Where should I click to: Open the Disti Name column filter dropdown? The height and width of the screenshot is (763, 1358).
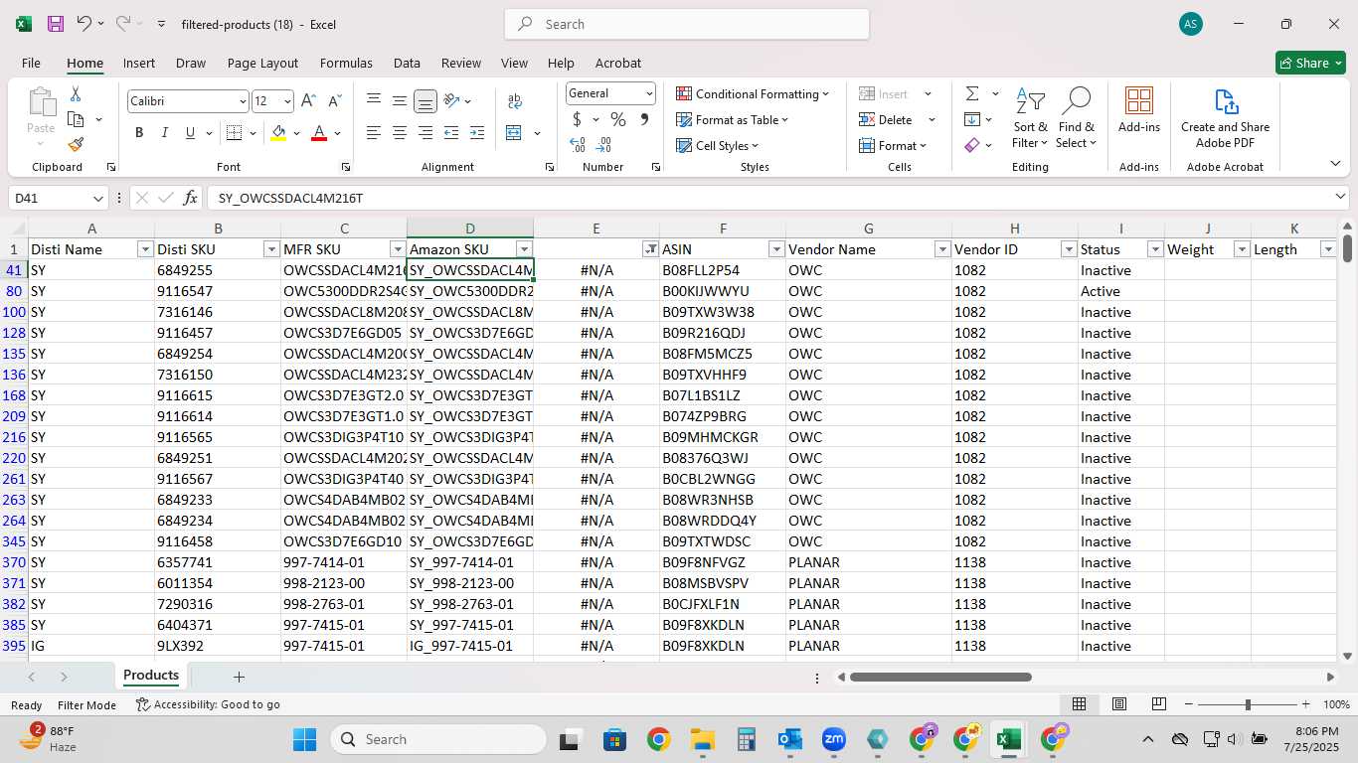pos(145,249)
